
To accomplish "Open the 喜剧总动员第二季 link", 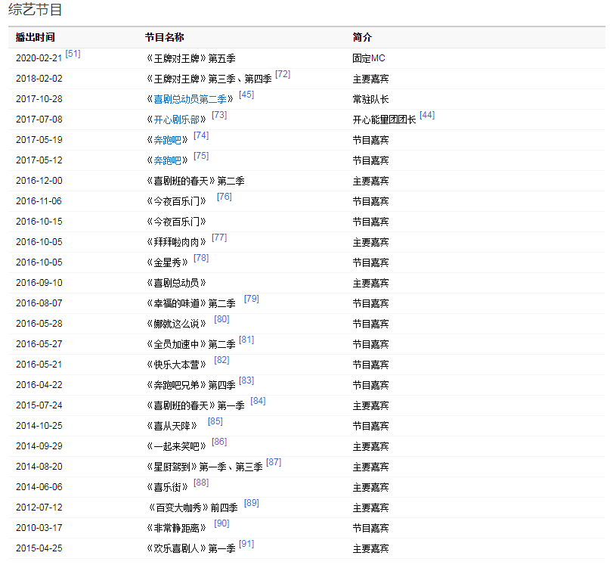I will tap(190, 99).
